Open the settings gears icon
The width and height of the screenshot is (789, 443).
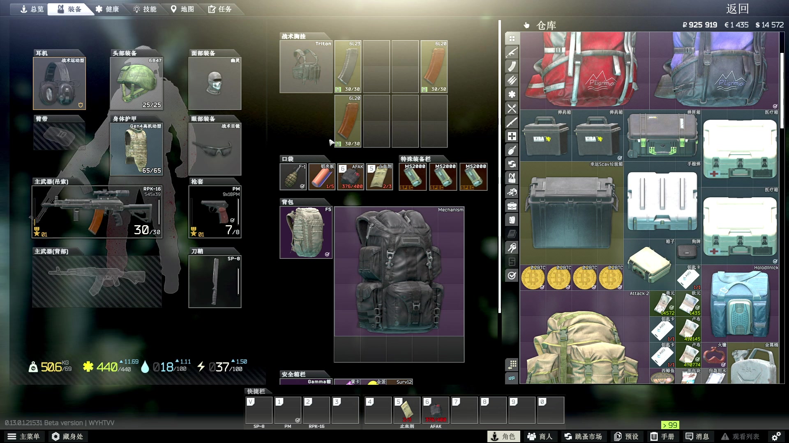coord(776,436)
